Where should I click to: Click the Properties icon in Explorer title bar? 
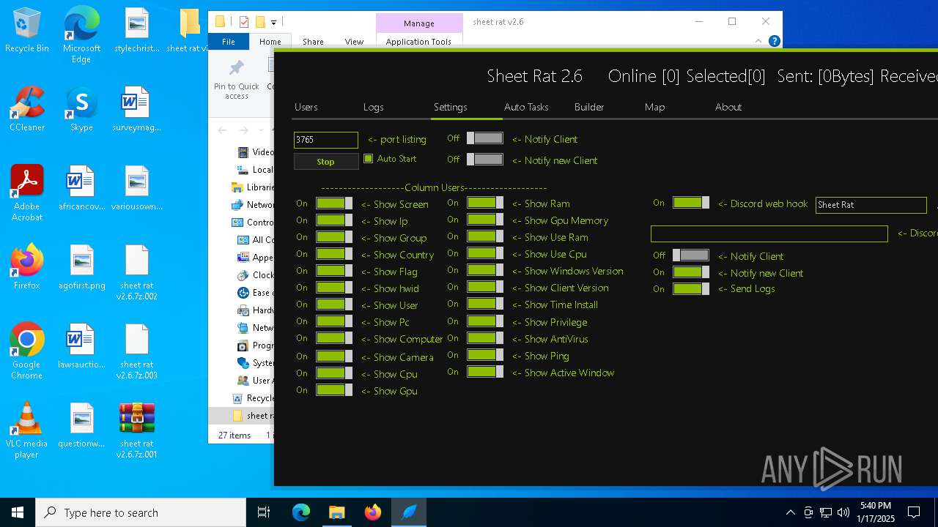pyautogui.click(x=244, y=22)
